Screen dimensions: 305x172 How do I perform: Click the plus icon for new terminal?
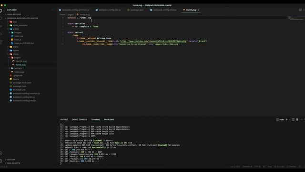(286, 119)
